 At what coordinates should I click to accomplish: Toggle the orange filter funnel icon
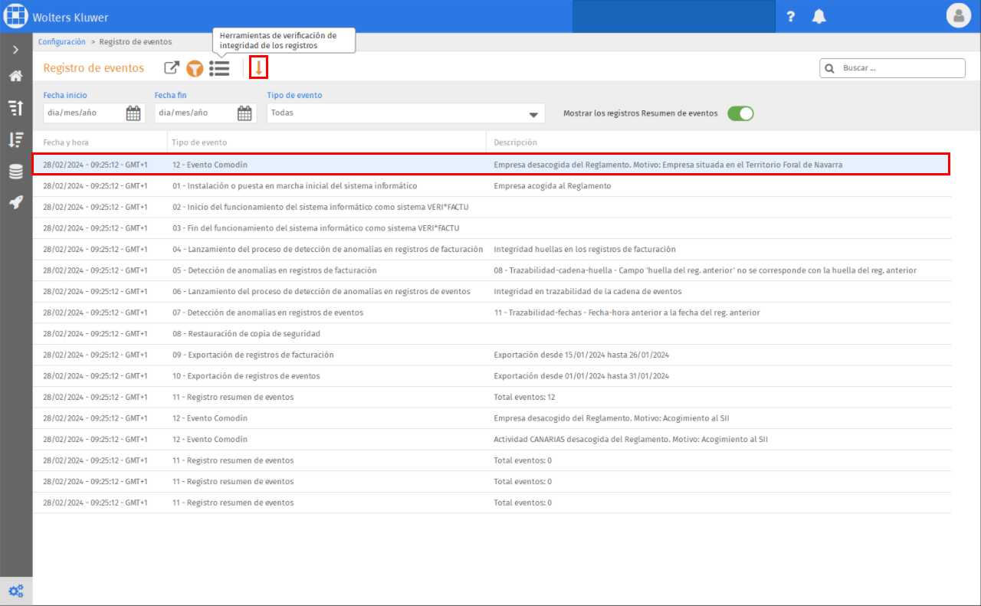tap(195, 68)
